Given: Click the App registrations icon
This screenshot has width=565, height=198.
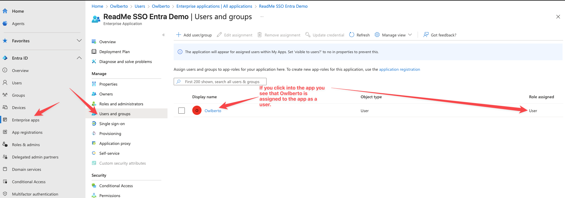Looking at the screenshot, I should pos(5,132).
